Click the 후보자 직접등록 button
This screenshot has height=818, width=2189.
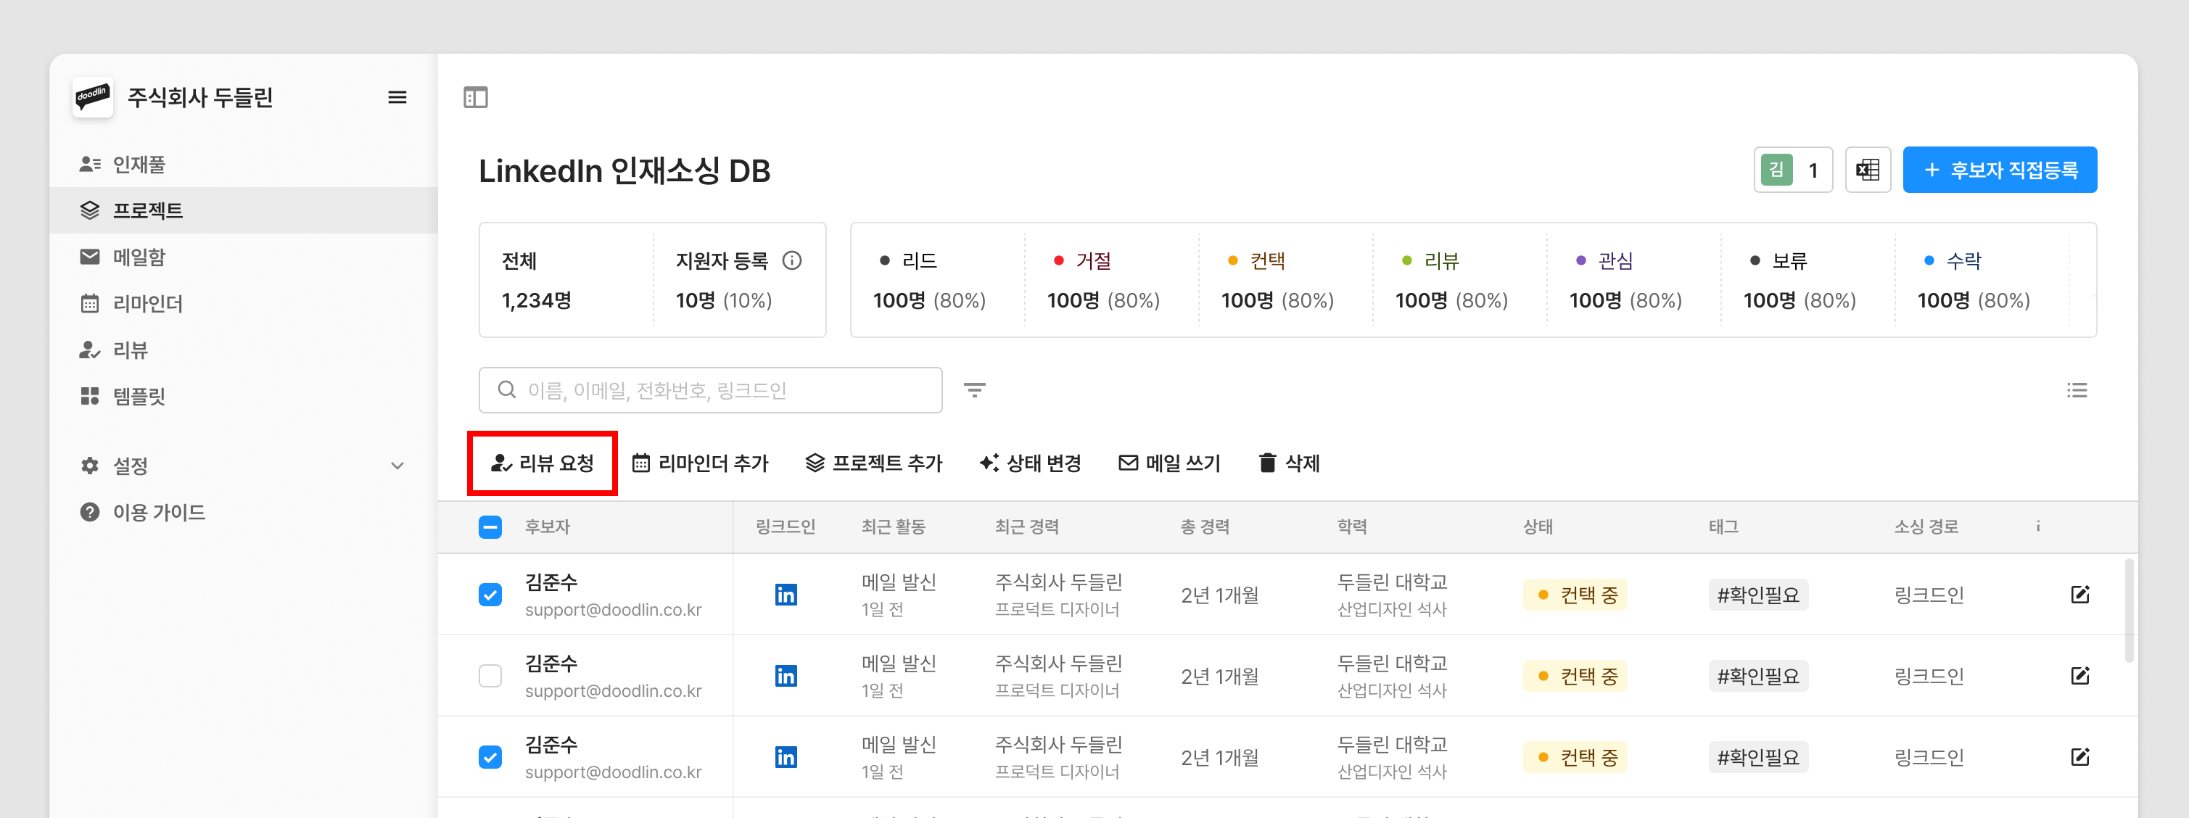coord(1999,170)
